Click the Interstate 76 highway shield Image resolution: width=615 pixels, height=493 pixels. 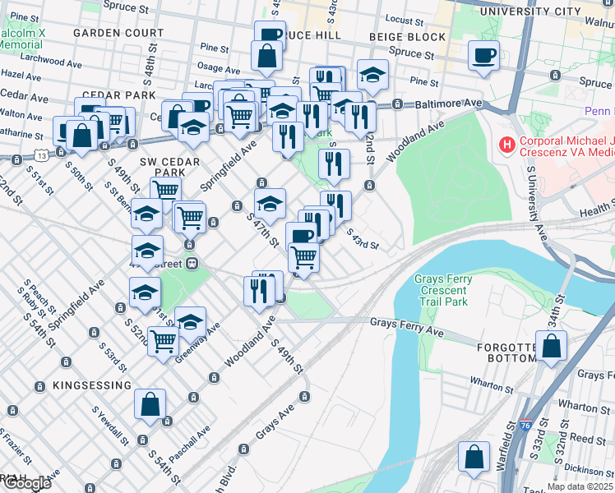(x=525, y=425)
